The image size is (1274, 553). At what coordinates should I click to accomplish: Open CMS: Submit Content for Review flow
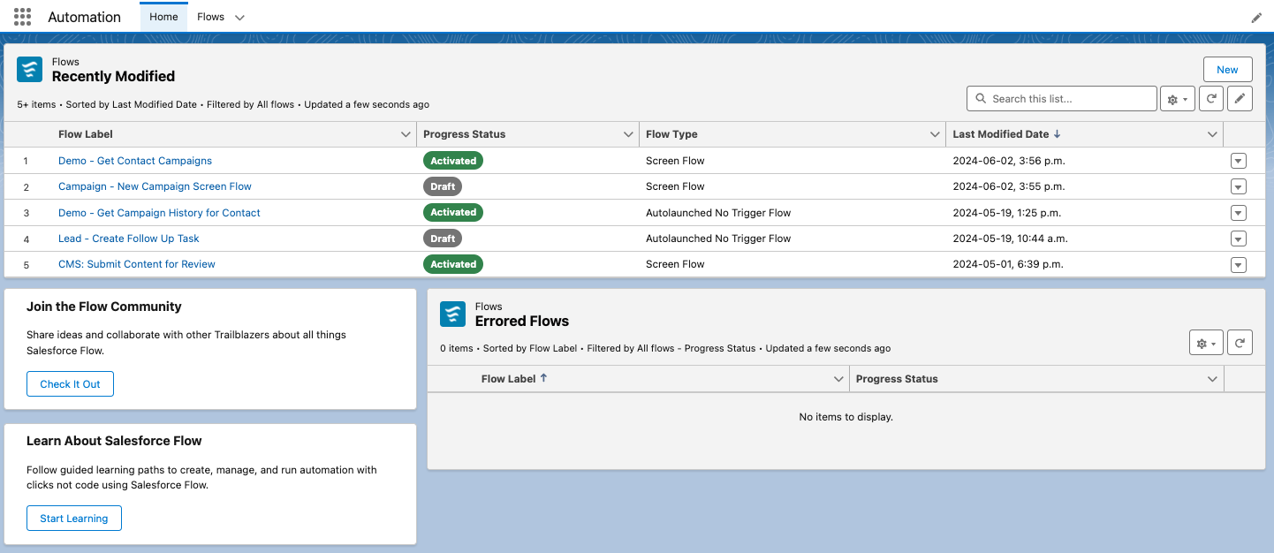(137, 264)
